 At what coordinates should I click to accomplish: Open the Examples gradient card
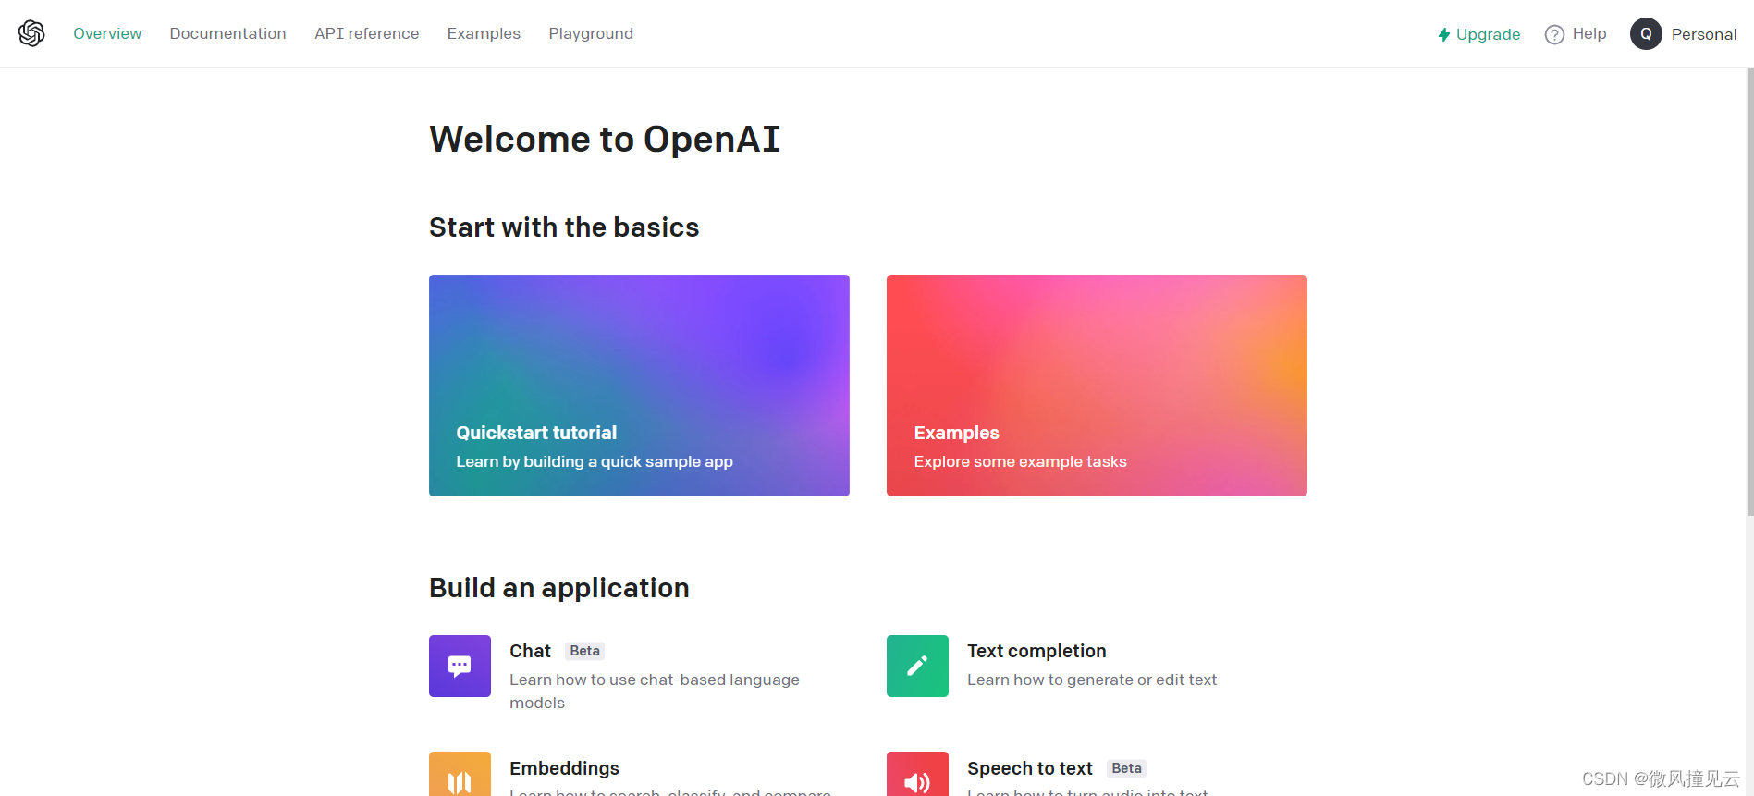[1097, 386]
